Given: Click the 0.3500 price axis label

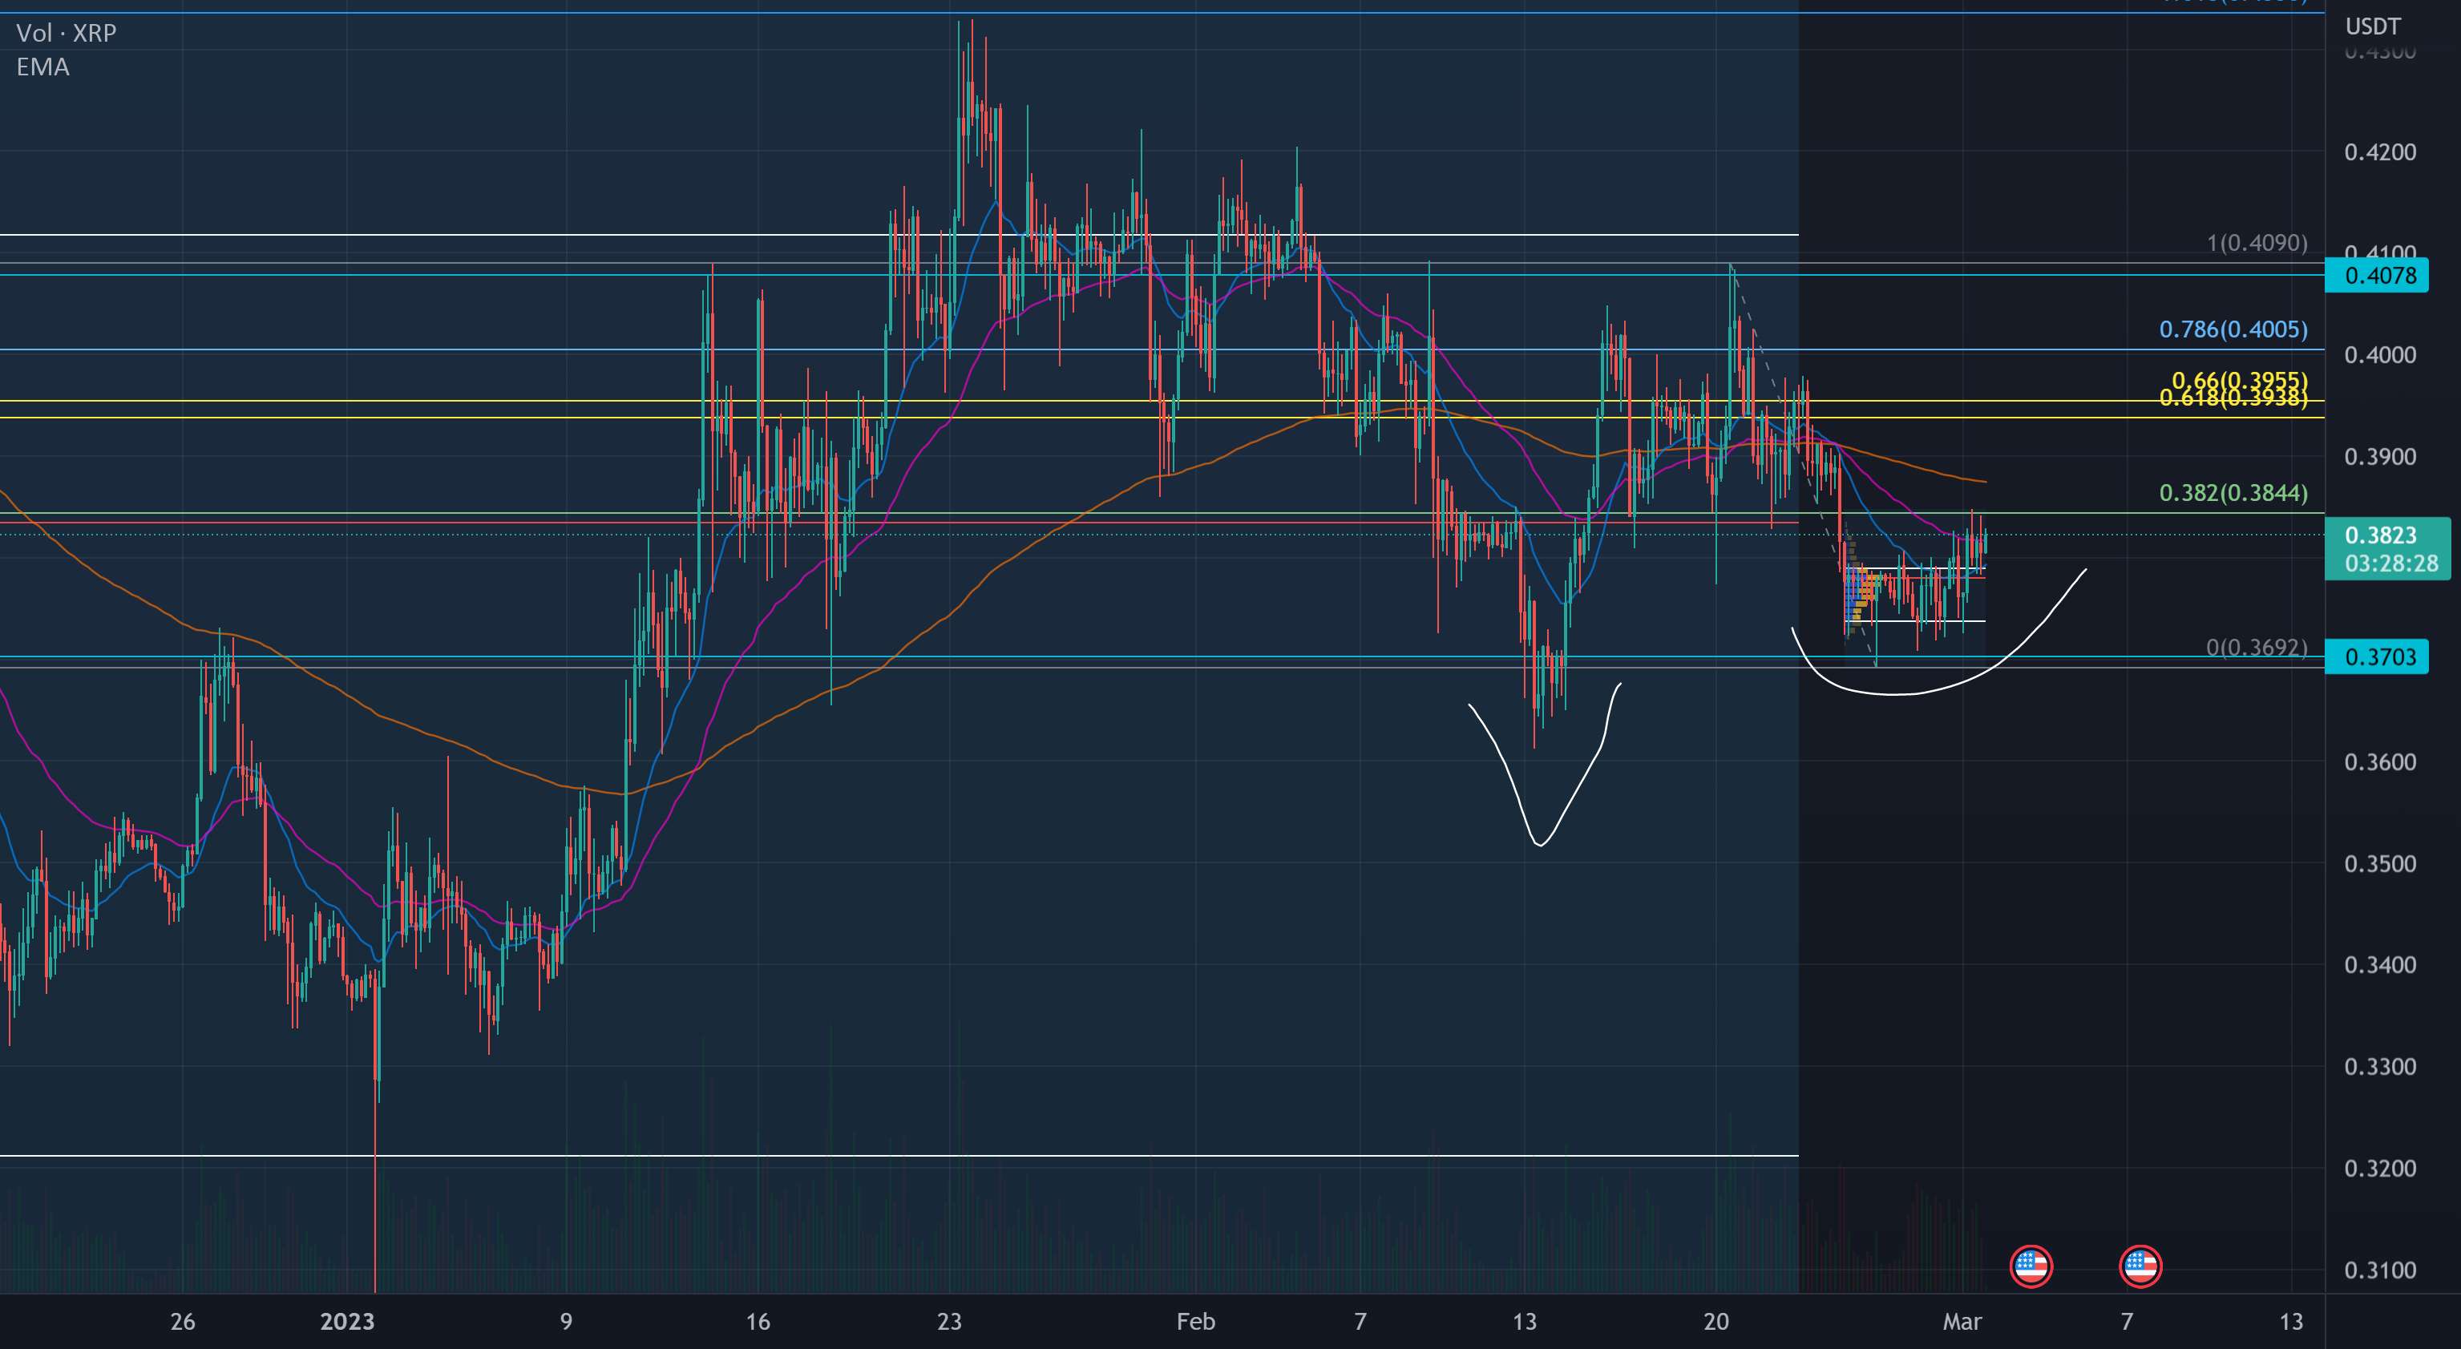Looking at the screenshot, I should coord(2380,864).
